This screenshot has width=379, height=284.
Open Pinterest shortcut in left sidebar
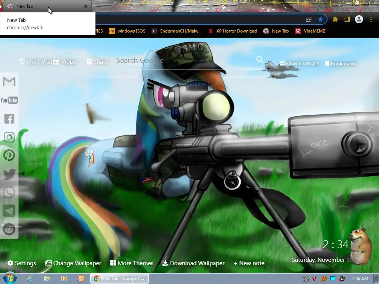[9, 156]
